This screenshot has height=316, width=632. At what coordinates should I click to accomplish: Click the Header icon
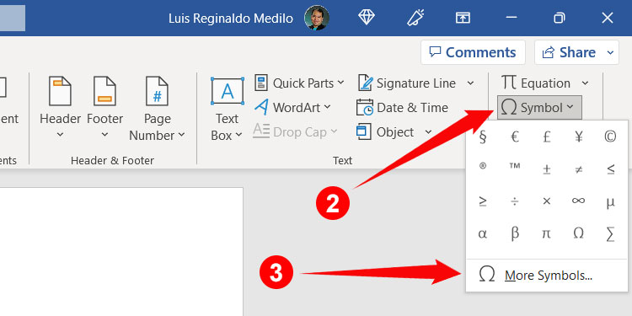click(x=60, y=91)
